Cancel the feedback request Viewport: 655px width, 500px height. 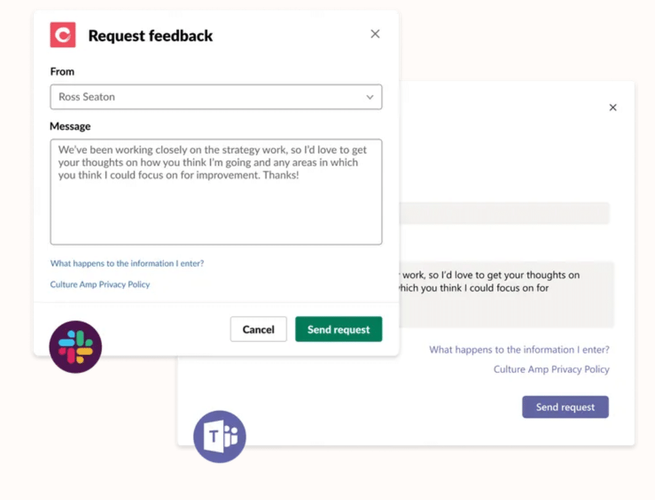click(x=258, y=329)
